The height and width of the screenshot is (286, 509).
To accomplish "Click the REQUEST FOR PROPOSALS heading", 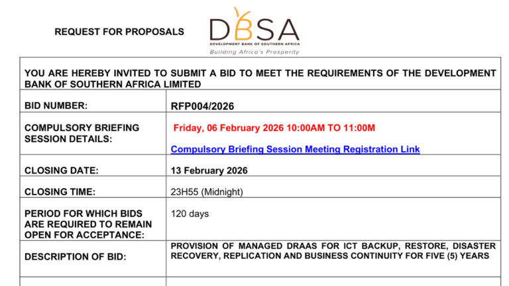I will 119,31.
